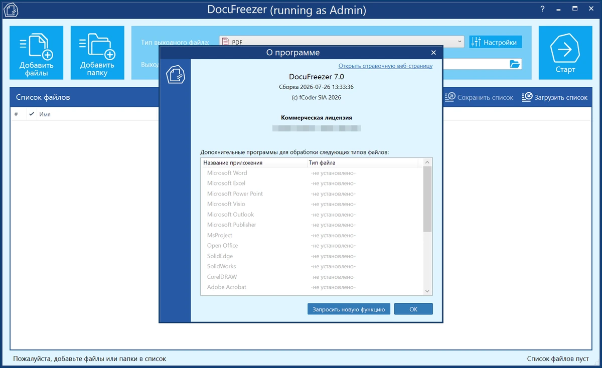Click the Имя column header
This screenshot has height=368, width=602.
[x=45, y=114]
